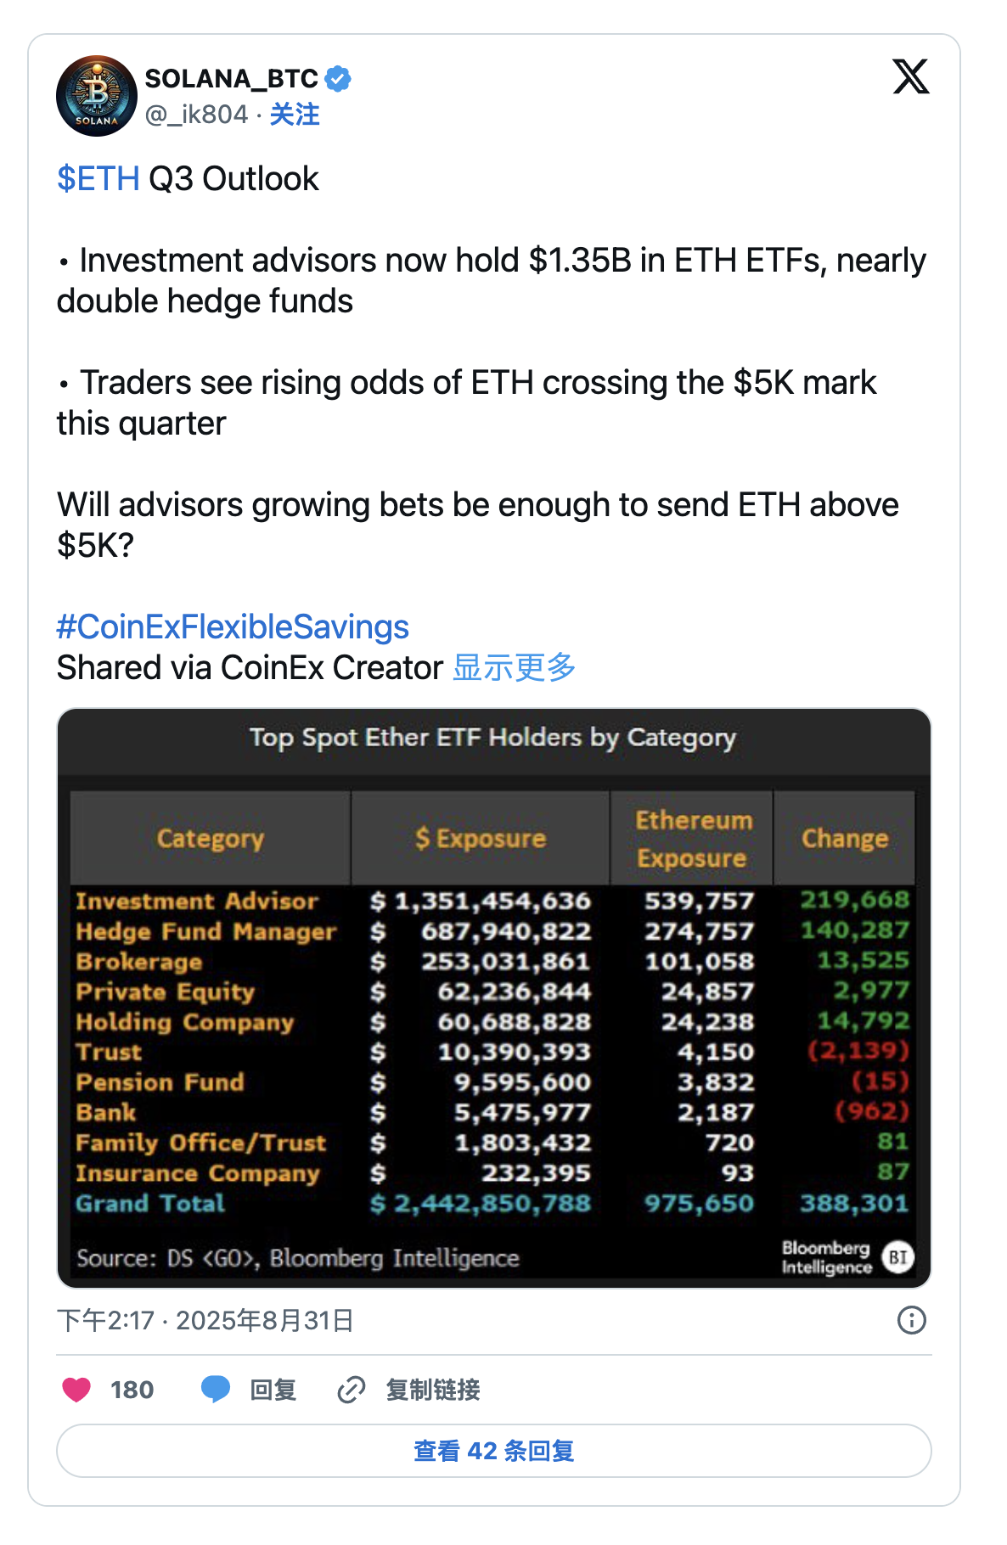Click the 复制链接 copy link label
Screen dimensions: 1007x1545
tap(433, 1390)
